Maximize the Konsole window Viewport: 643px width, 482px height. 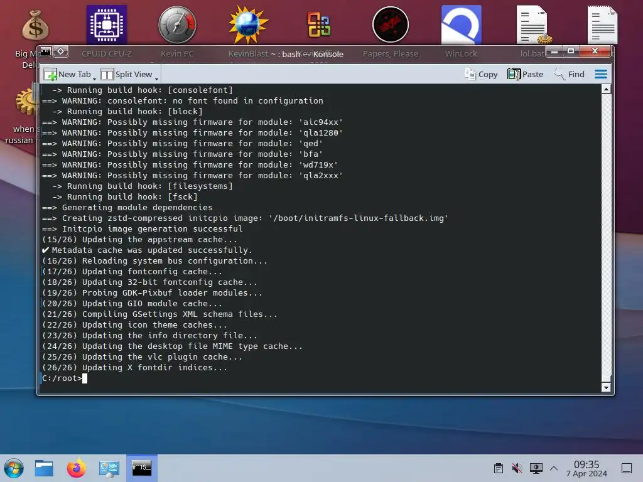tap(570, 51)
